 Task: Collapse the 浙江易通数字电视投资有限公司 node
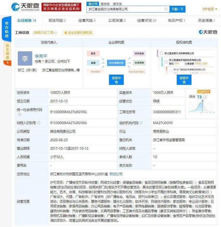tap(166, 62)
